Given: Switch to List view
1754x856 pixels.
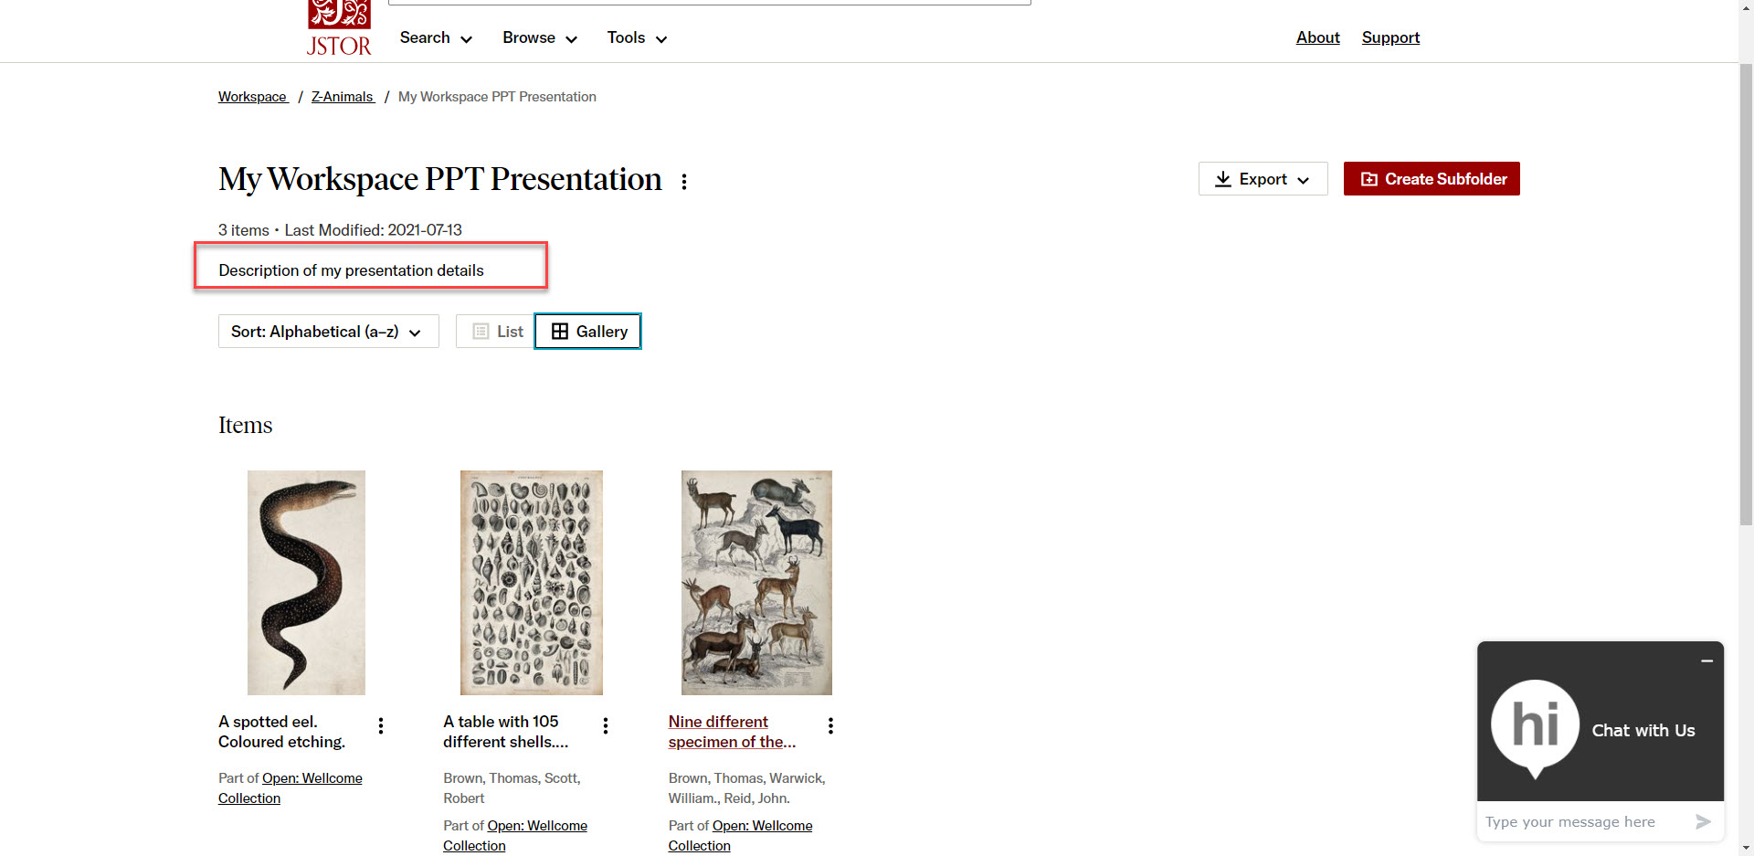Looking at the screenshot, I should click(x=496, y=332).
